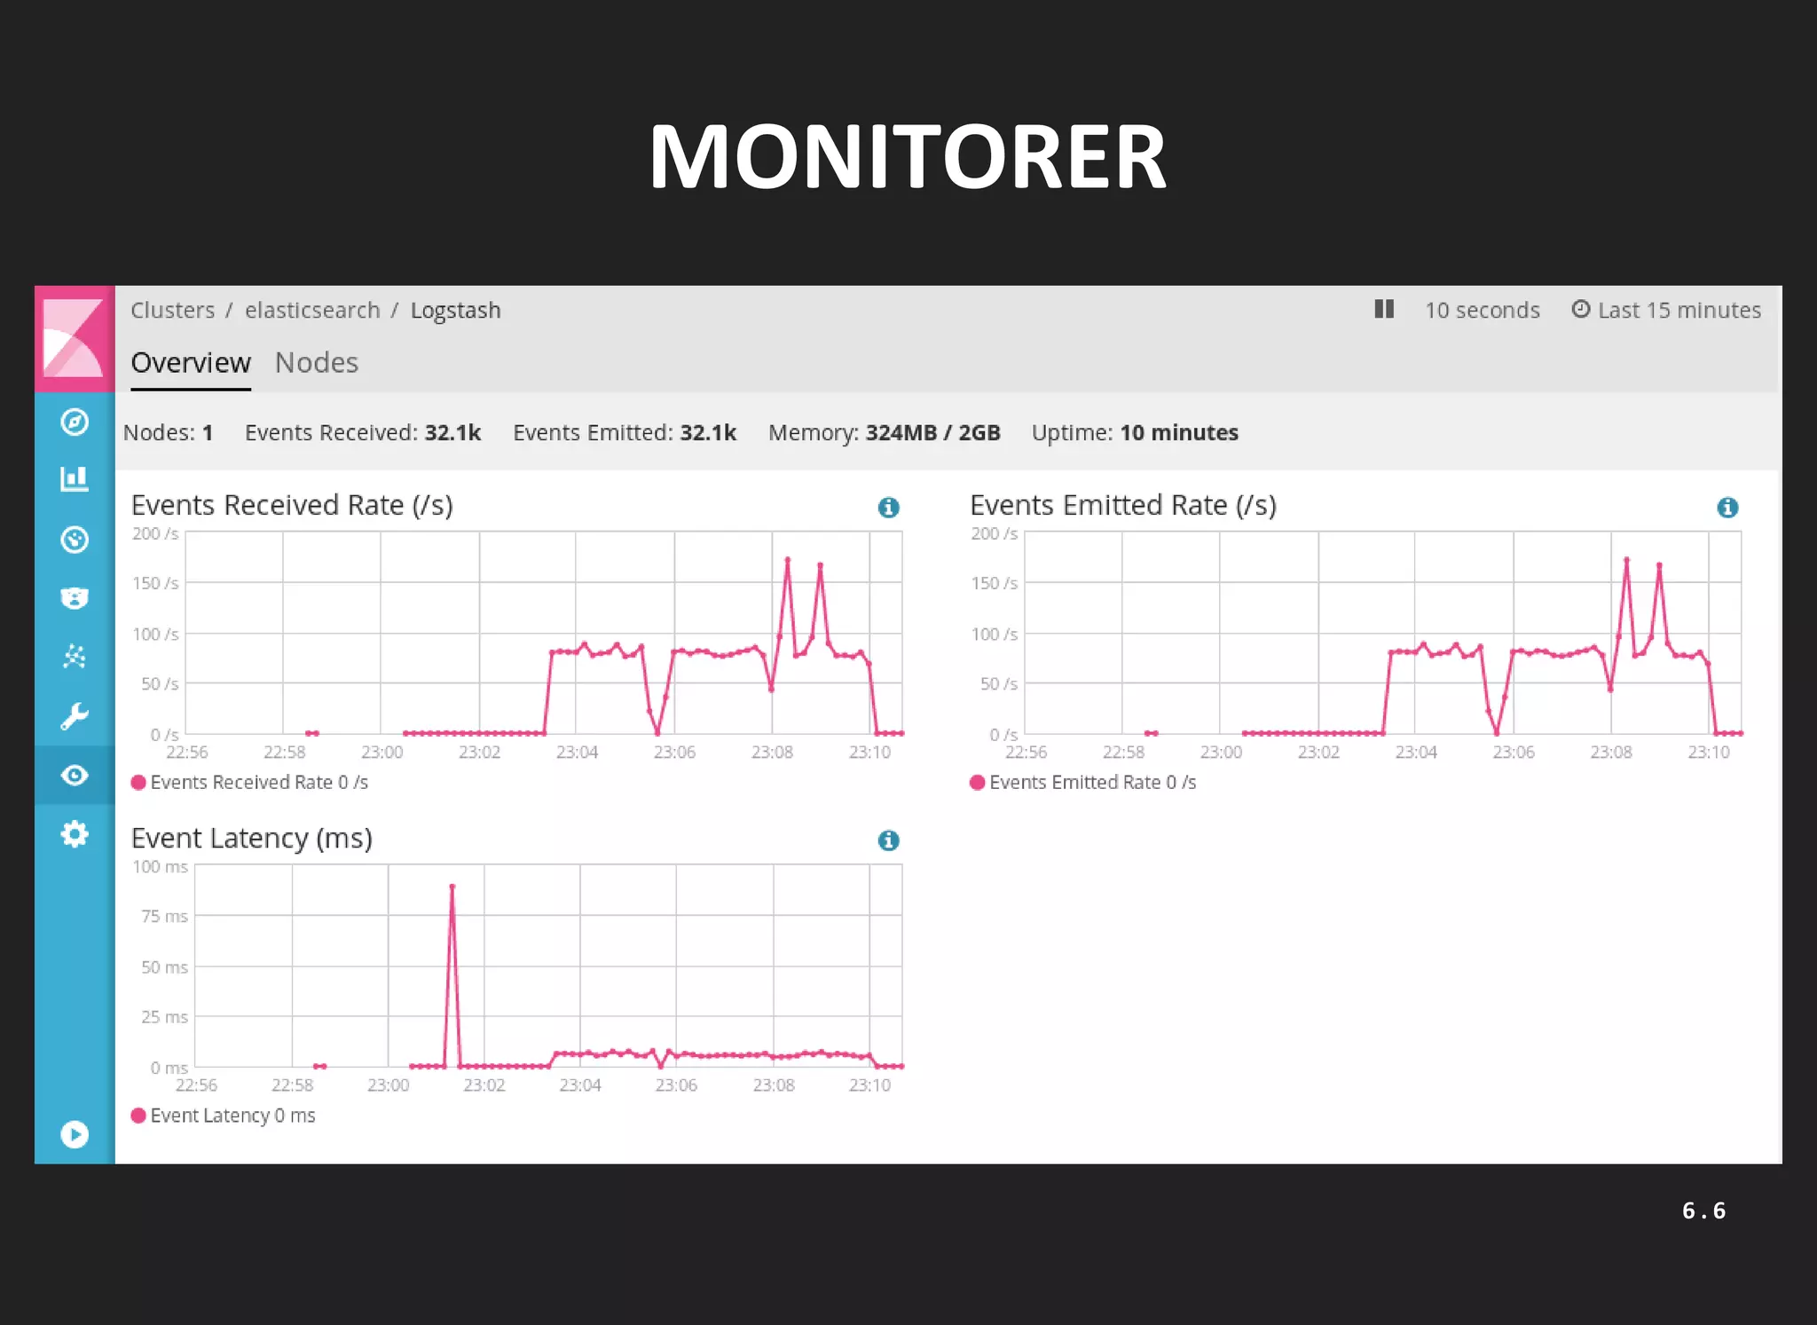Screen dimensions: 1817x1325
Task: Toggle Event Latency legend series
Action: (223, 1116)
